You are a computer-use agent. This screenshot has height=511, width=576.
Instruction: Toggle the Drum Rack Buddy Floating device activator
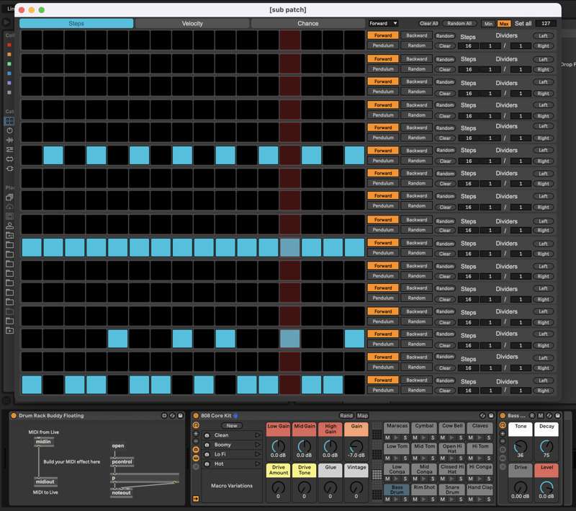[x=14, y=415]
